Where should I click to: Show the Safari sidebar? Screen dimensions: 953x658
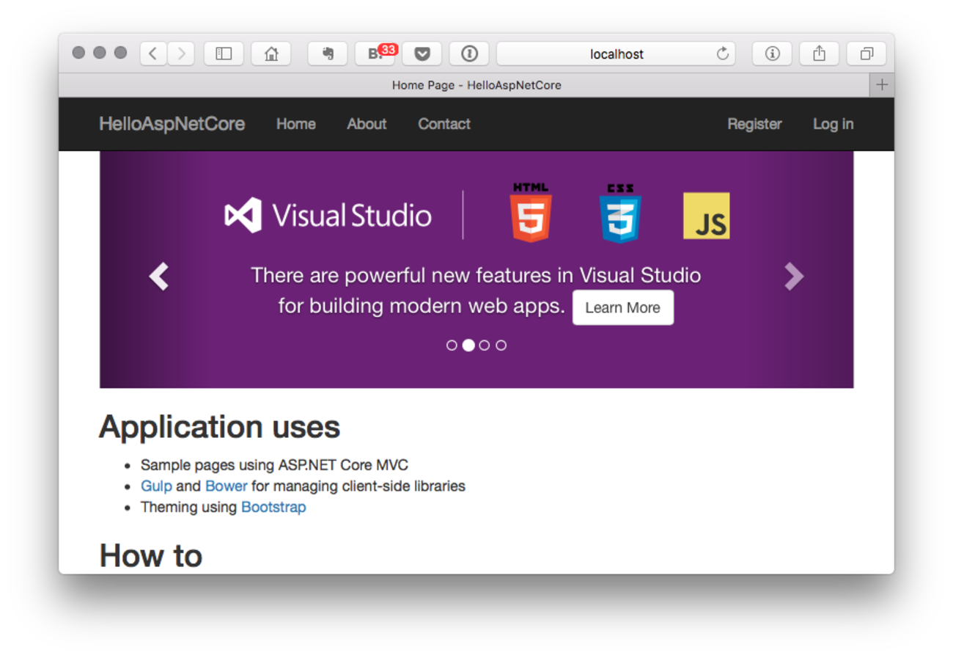click(x=224, y=54)
